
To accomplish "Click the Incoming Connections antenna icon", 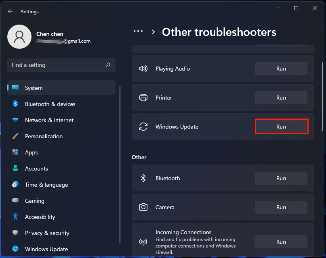I will click(x=143, y=242).
